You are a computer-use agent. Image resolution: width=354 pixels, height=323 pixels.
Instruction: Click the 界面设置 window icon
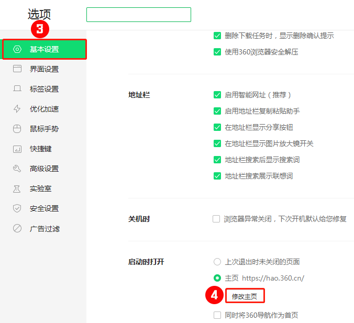point(17,69)
